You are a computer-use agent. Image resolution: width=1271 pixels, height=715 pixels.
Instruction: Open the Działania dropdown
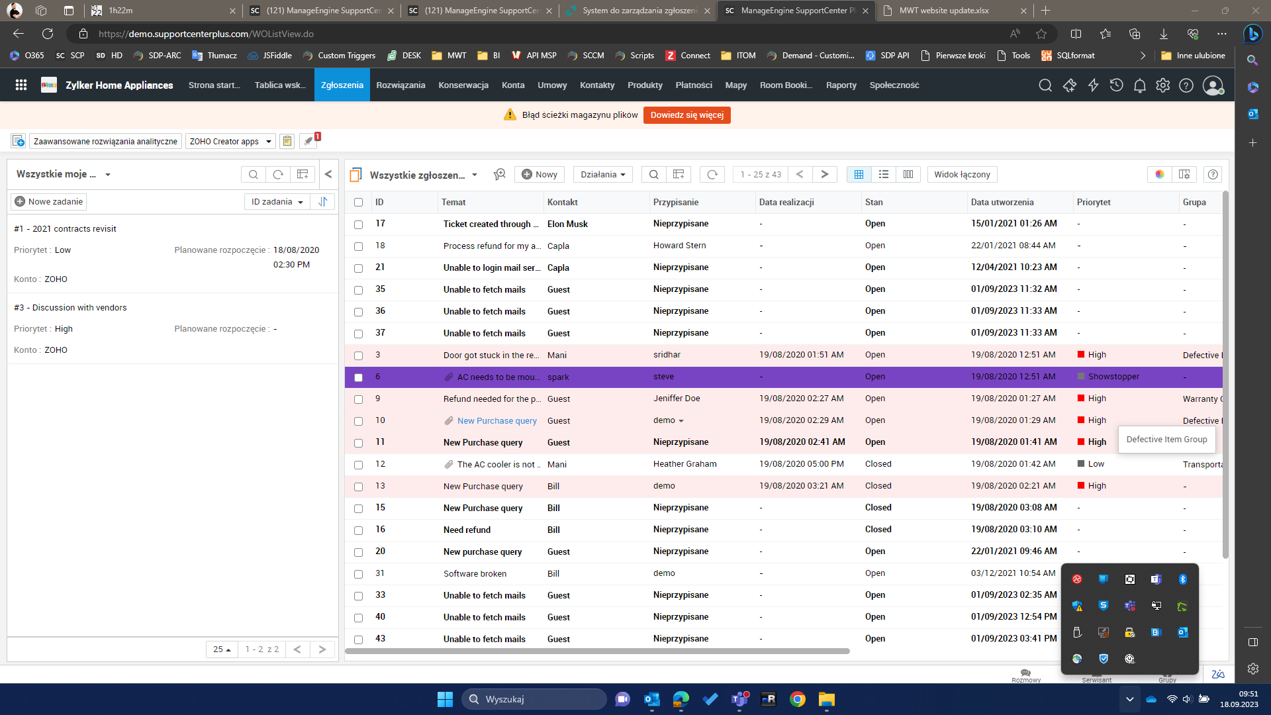pos(602,174)
